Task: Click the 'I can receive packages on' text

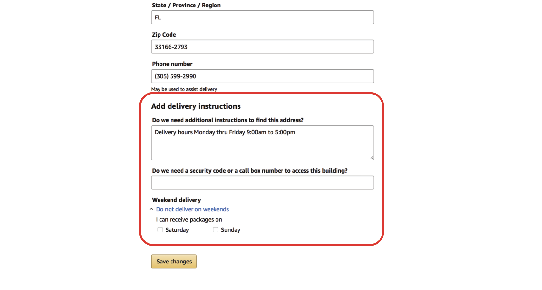Action: click(x=189, y=220)
